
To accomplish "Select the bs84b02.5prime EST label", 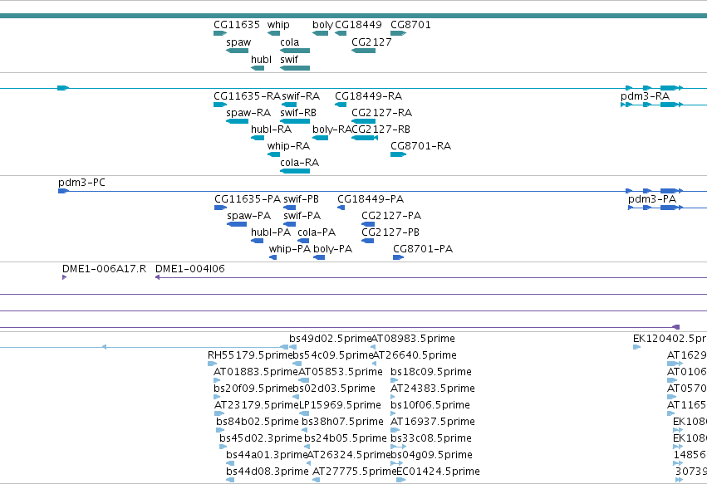I will click(x=258, y=423).
